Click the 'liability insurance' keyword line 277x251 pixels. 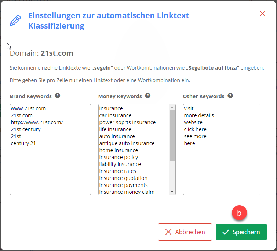tap(120, 164)
